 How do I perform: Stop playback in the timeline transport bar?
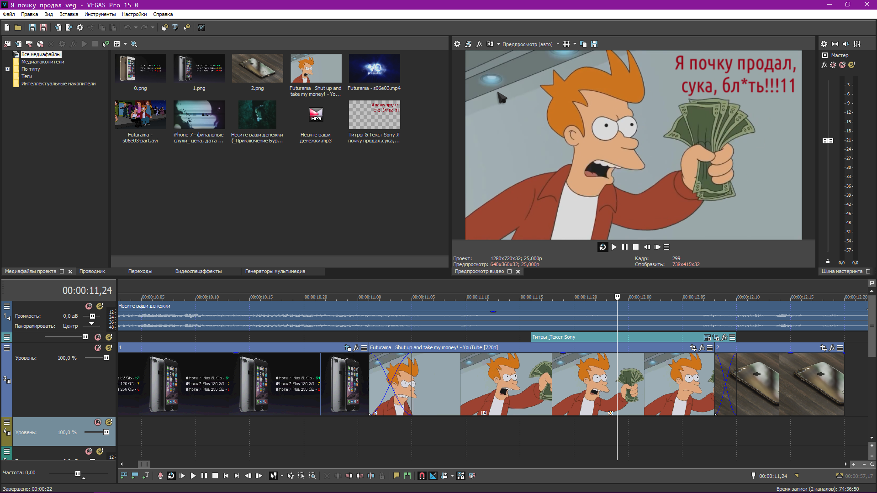click(215, 476)
